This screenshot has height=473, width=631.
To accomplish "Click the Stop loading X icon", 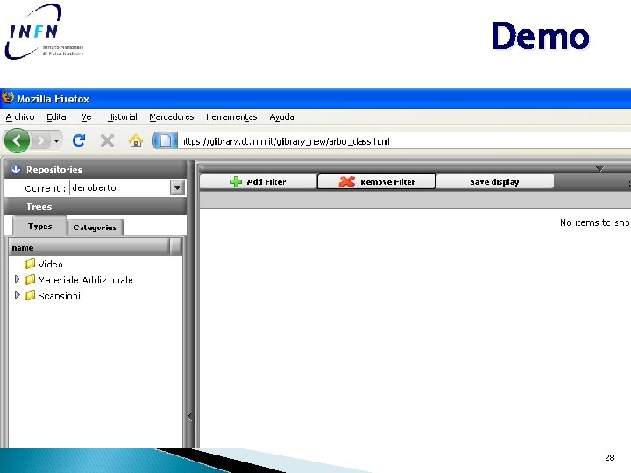I will [x=107, y=141].
